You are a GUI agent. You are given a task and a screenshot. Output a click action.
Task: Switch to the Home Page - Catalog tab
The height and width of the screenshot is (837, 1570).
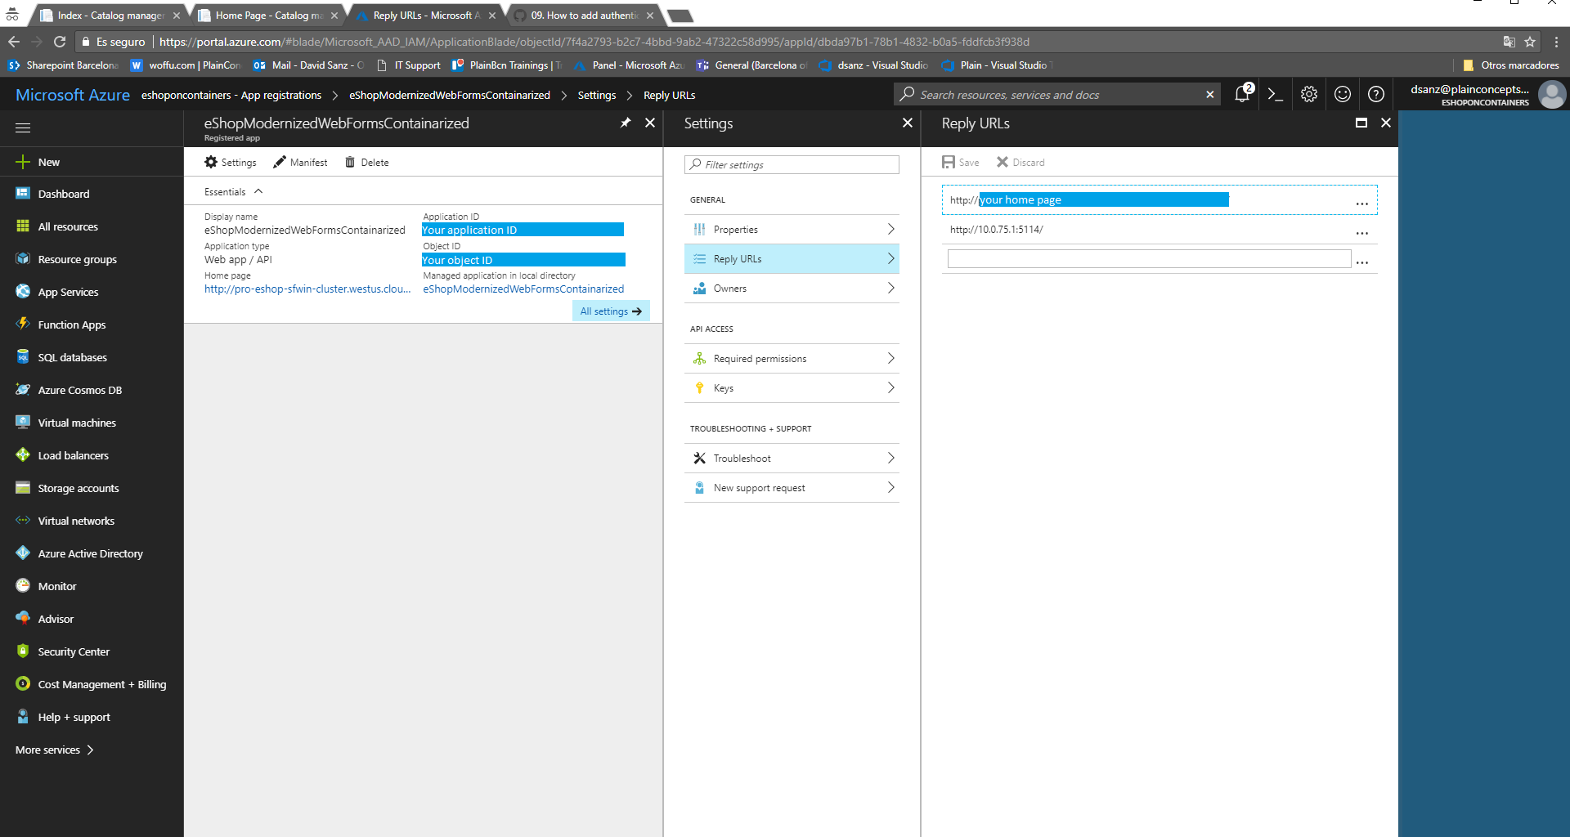coord(268,15)
